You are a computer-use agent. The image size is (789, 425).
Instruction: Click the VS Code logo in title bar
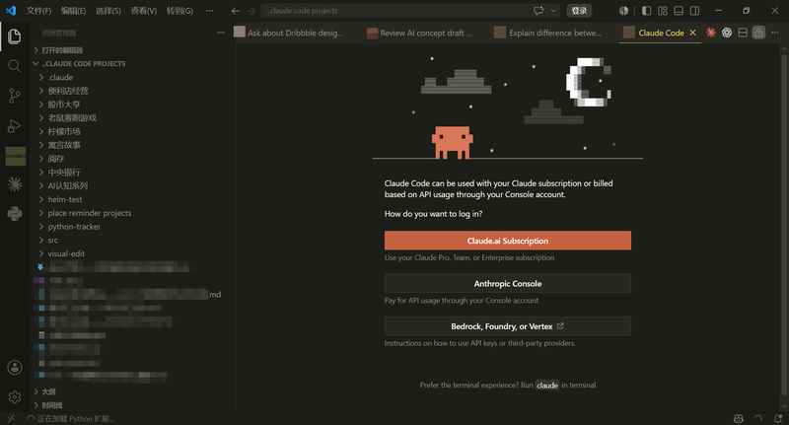click(x=11, y=11)
